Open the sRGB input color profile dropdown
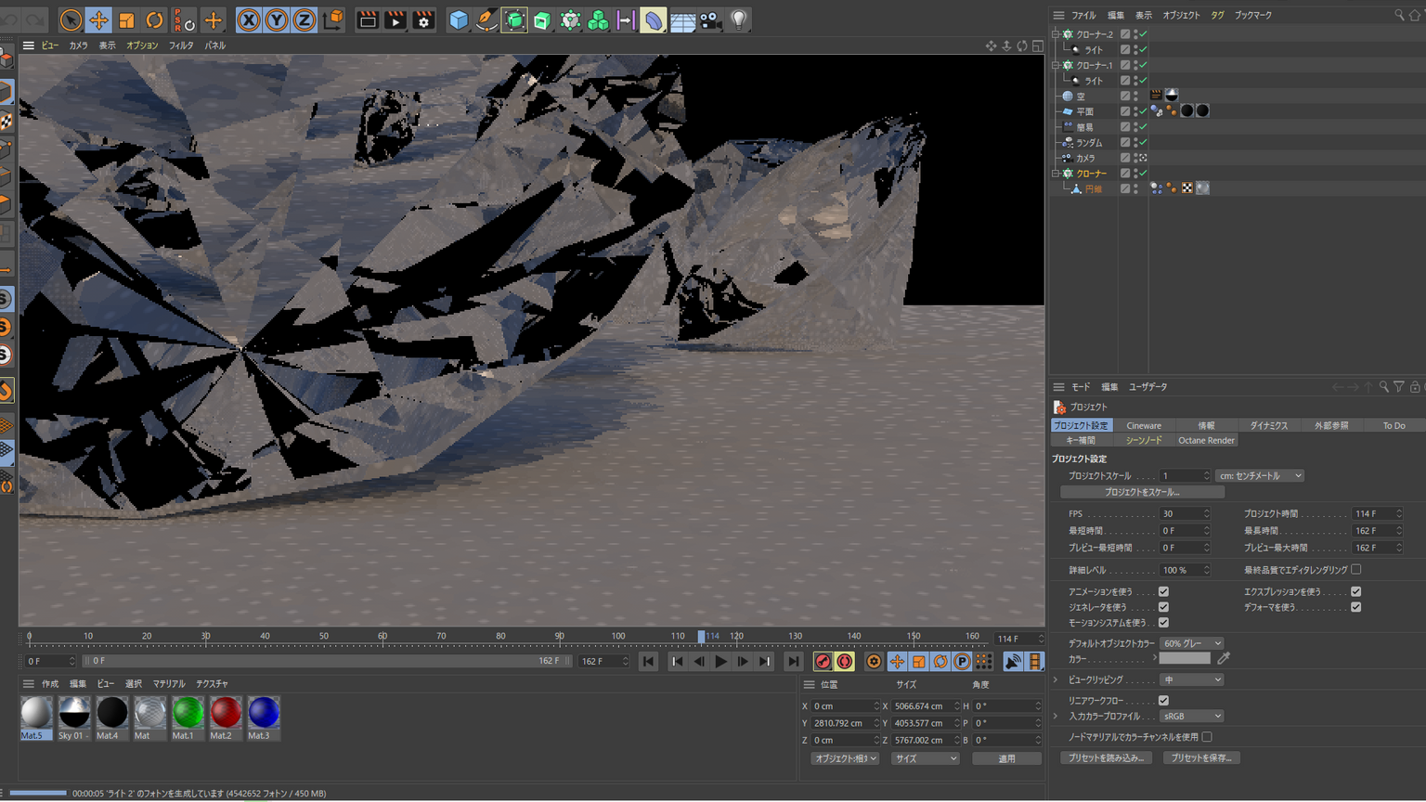 1191,717
